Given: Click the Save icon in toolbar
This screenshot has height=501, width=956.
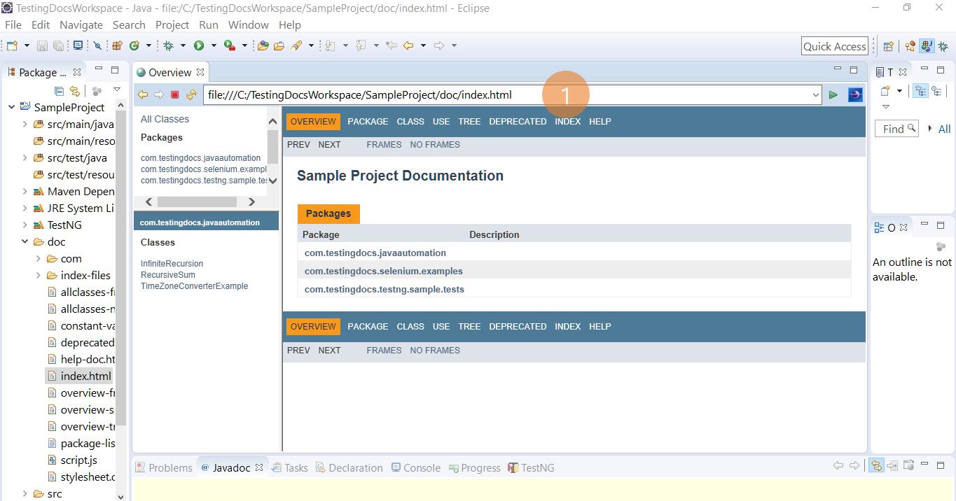Looking at the screenshot, I should coord(42,45).
